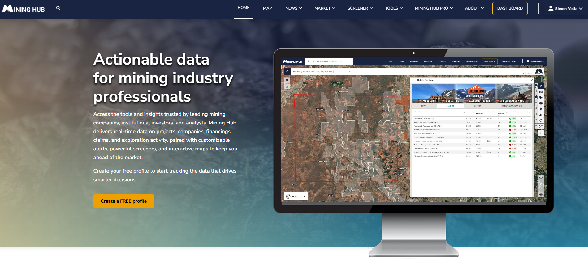Open the Map page from top navigation

[x=267, y=8]
